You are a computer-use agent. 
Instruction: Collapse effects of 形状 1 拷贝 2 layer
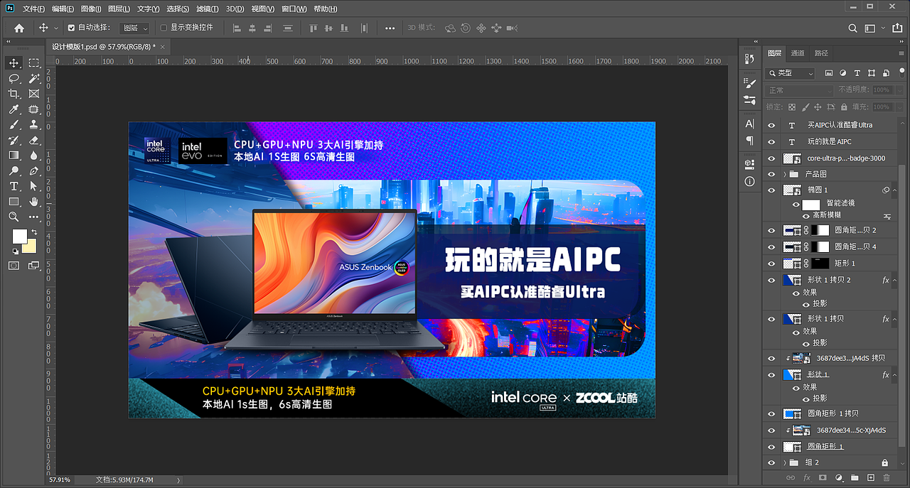click(x=895, y=281)
